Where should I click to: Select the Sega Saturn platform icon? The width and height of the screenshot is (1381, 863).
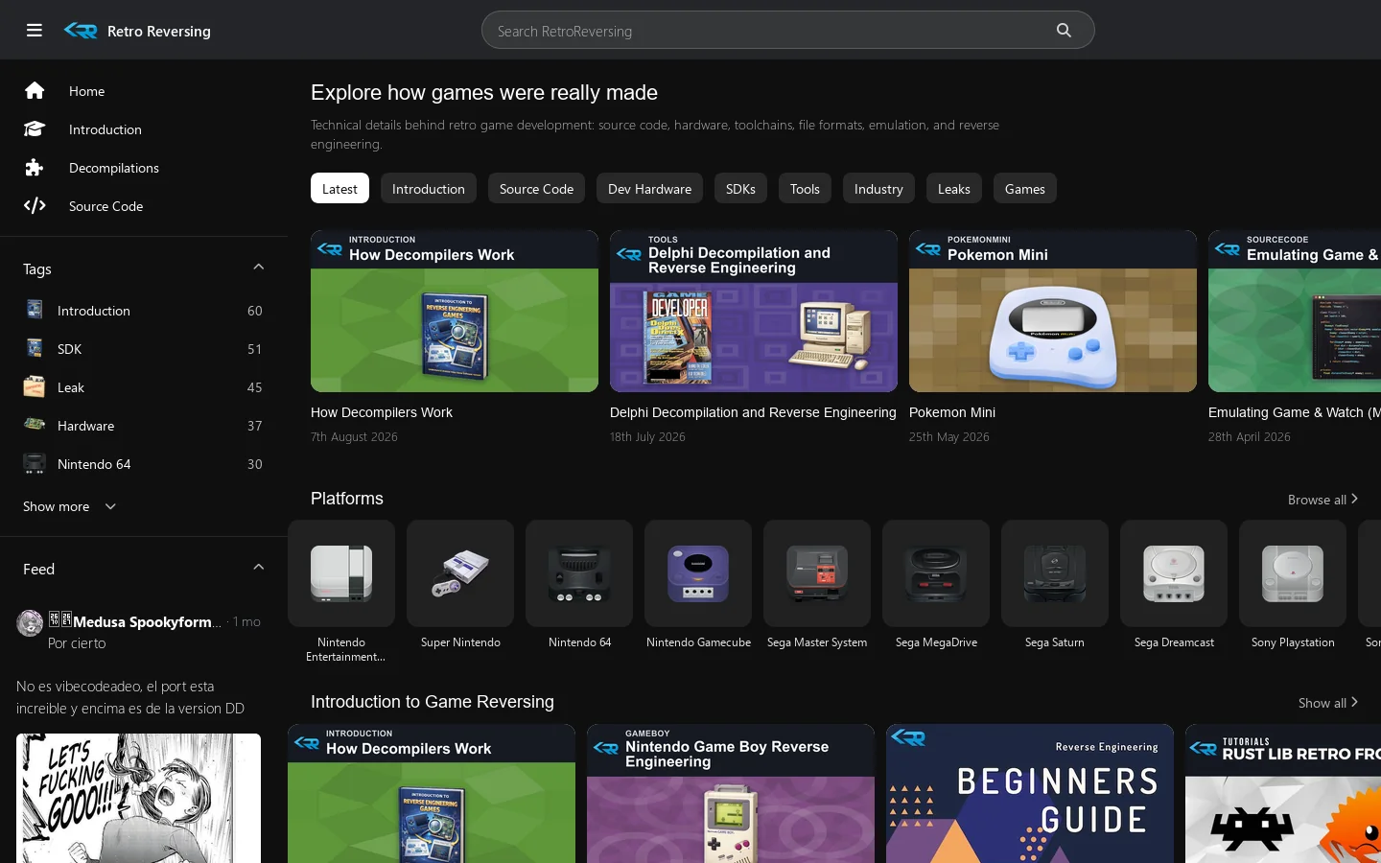click(1055, 573)
